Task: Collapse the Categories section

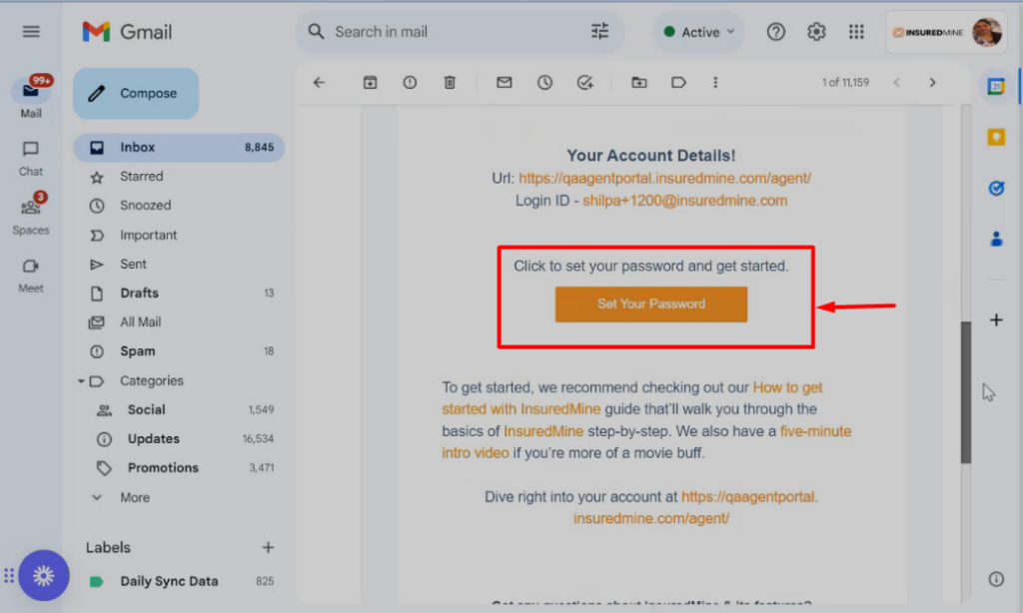Action: tap(81, 380)
